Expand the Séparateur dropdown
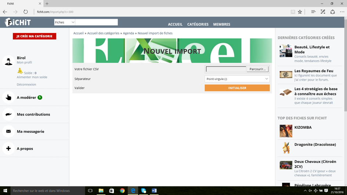Image resolution: width=347 pixels, height=195 pixels. (x=237, y=79)
